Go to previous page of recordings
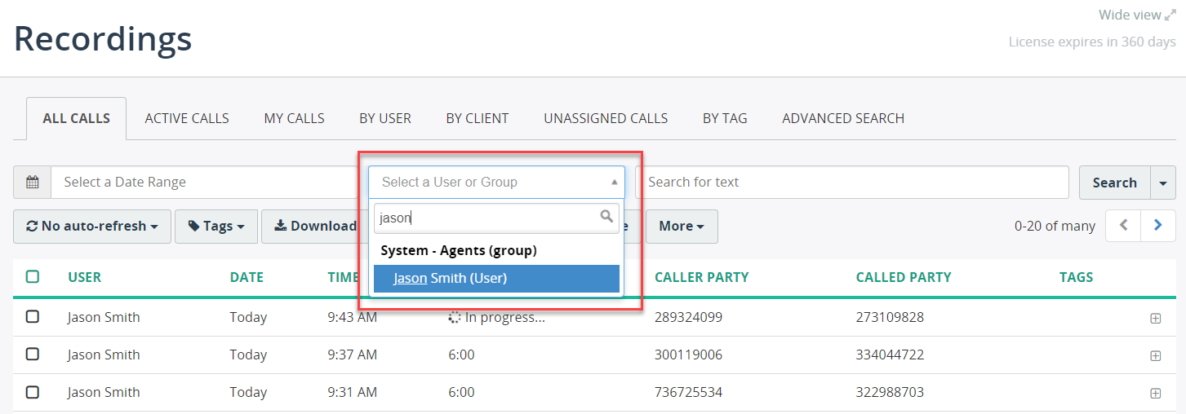This screenshot has height=414, width=1186. point(1124,226)
